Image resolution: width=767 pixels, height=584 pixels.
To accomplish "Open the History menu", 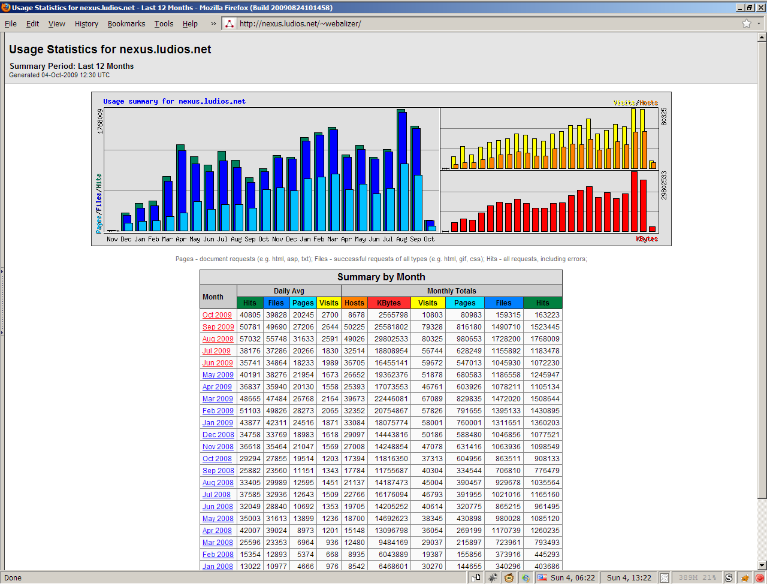I will (x=86, y=24).
